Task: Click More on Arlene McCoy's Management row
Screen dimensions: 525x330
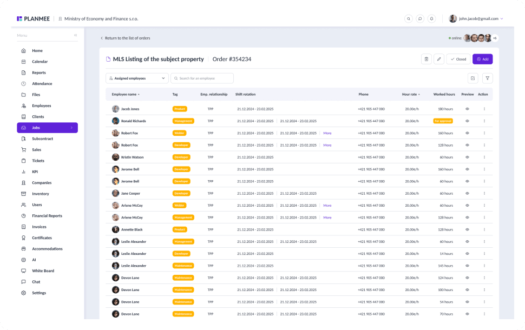Action: [327, 217]
